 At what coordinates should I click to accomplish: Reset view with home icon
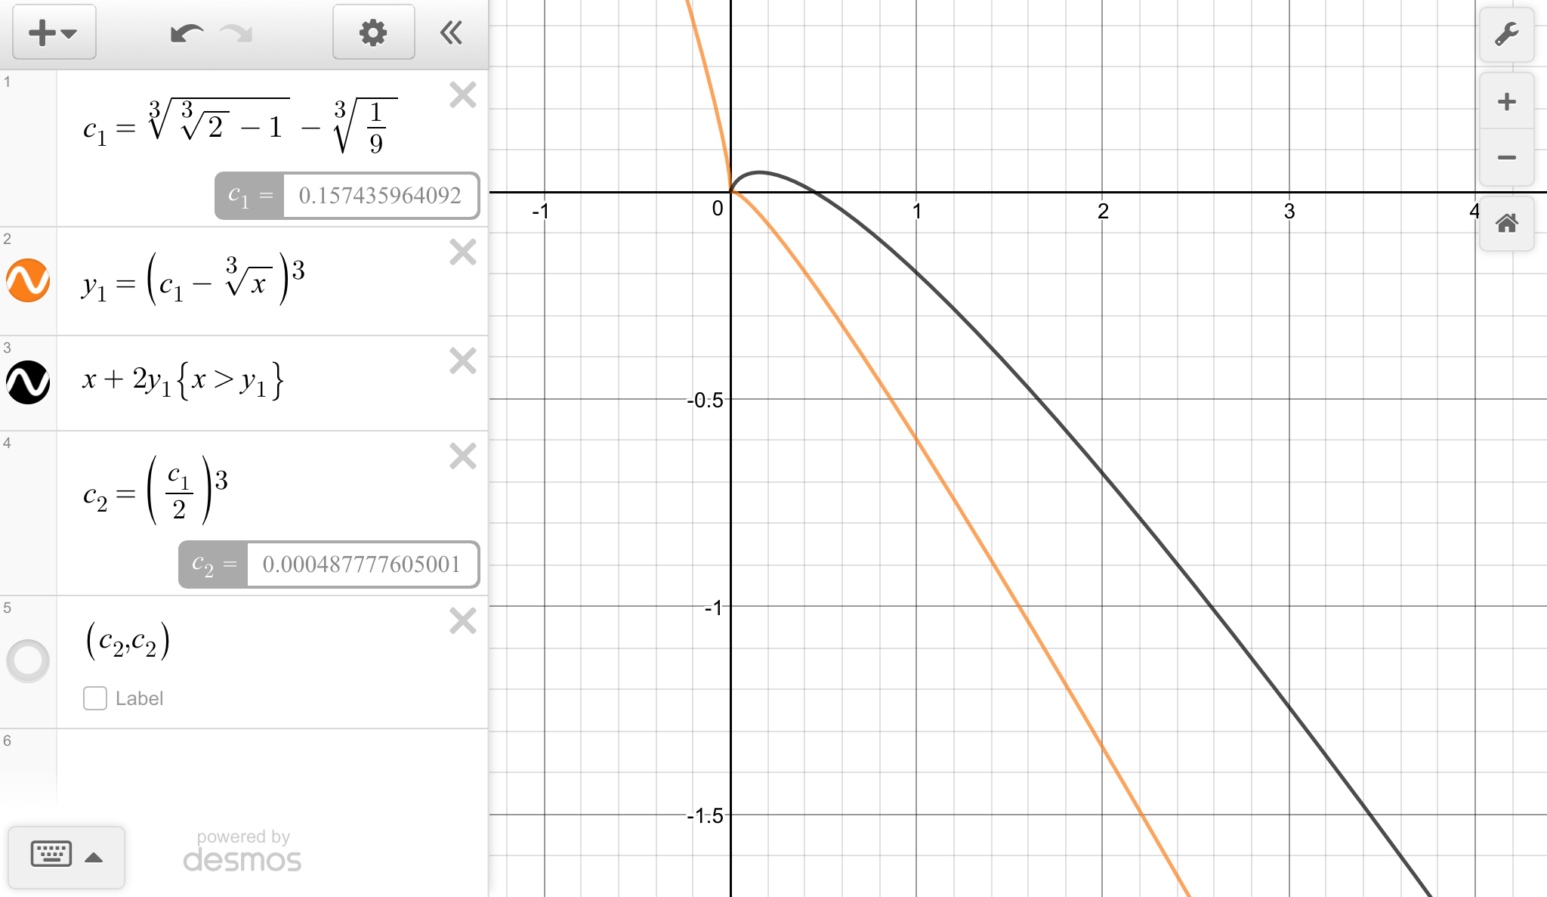[x=1506, y=224]
